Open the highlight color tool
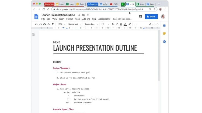The height and width of the screenshot is (113, 202). point(130,24)
